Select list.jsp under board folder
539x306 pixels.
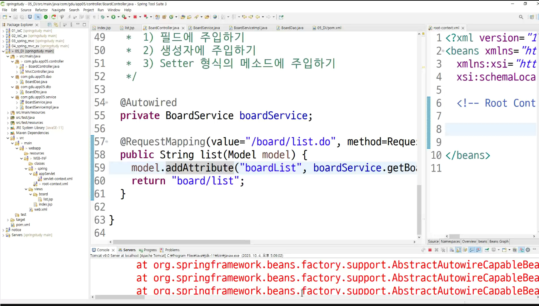pyautogui.click(x=48, y=199)
